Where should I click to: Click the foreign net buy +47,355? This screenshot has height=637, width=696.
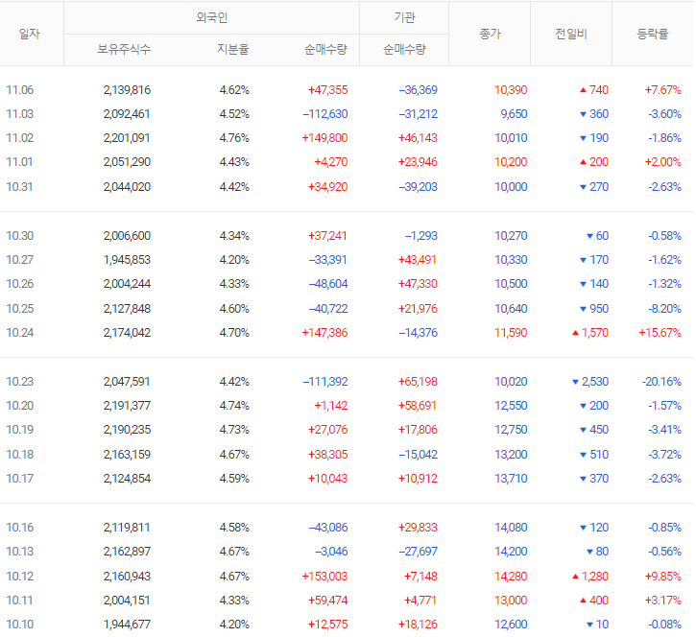(x=328, y=90)
